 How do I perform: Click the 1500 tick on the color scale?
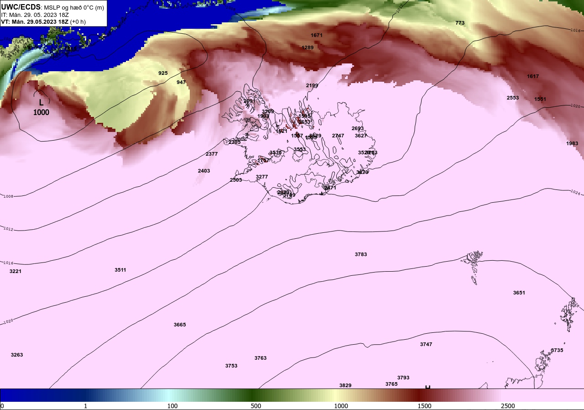coord(424,406)
